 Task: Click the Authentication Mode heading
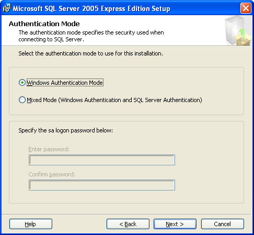[x=44, y=24]
